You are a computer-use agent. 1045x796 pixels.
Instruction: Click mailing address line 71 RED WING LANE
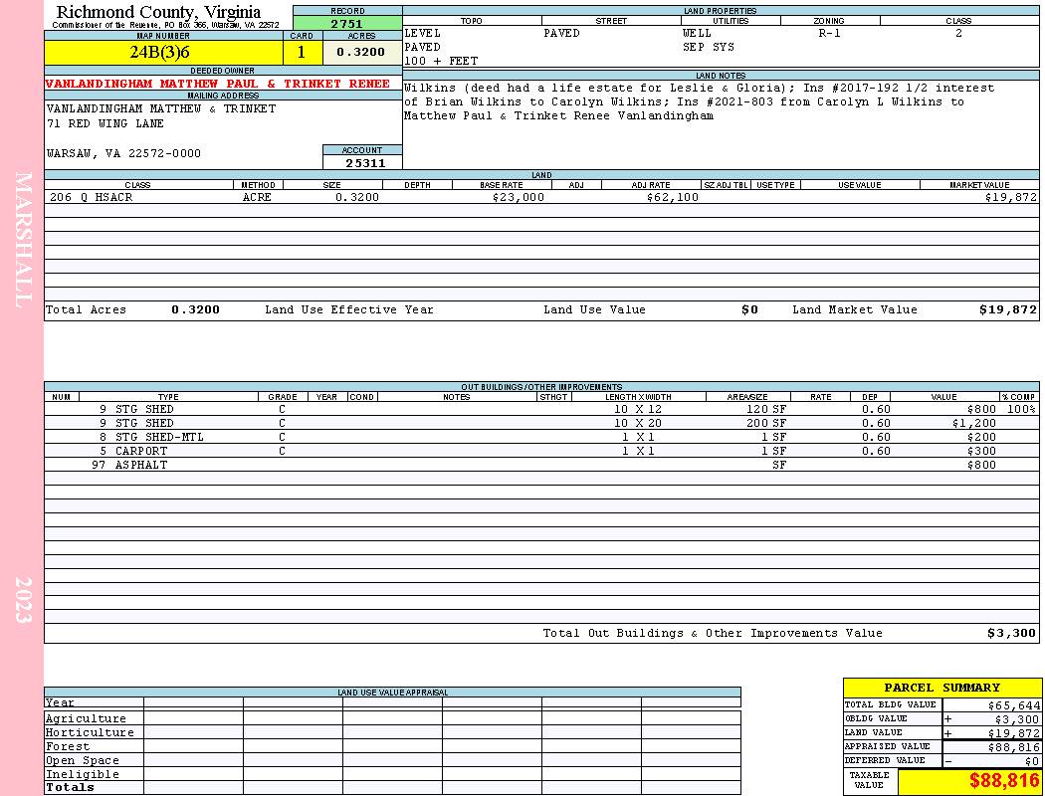[x=105, y=124]
